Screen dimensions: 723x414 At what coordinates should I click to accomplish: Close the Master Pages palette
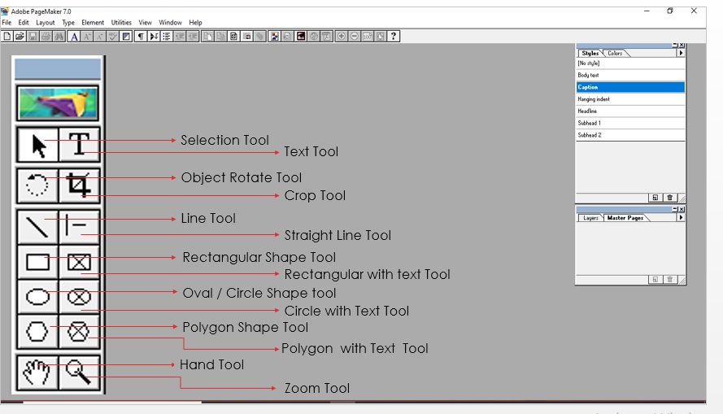point(682,209)
